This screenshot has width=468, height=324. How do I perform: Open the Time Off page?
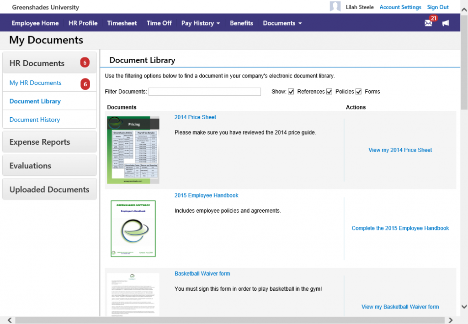159,23
